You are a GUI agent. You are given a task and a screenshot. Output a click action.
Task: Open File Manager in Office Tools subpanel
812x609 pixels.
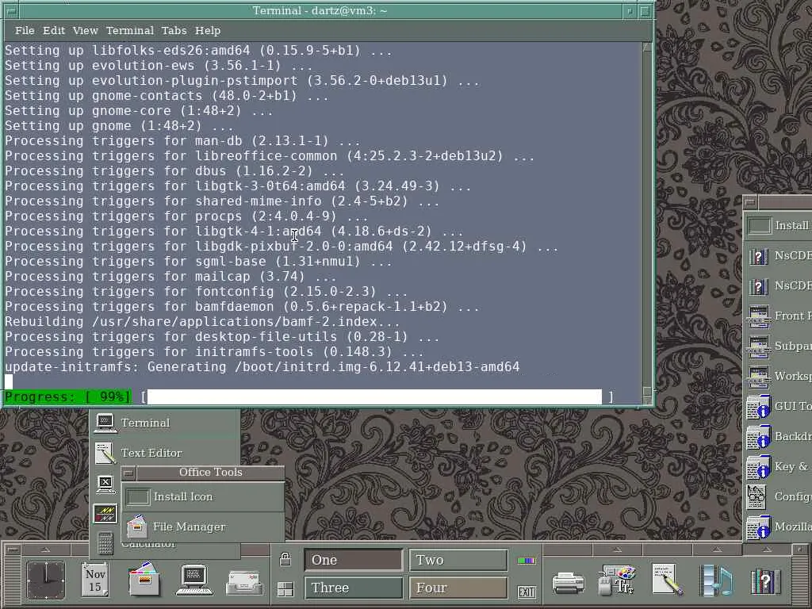pyautogui.click(x=203, y=527)
